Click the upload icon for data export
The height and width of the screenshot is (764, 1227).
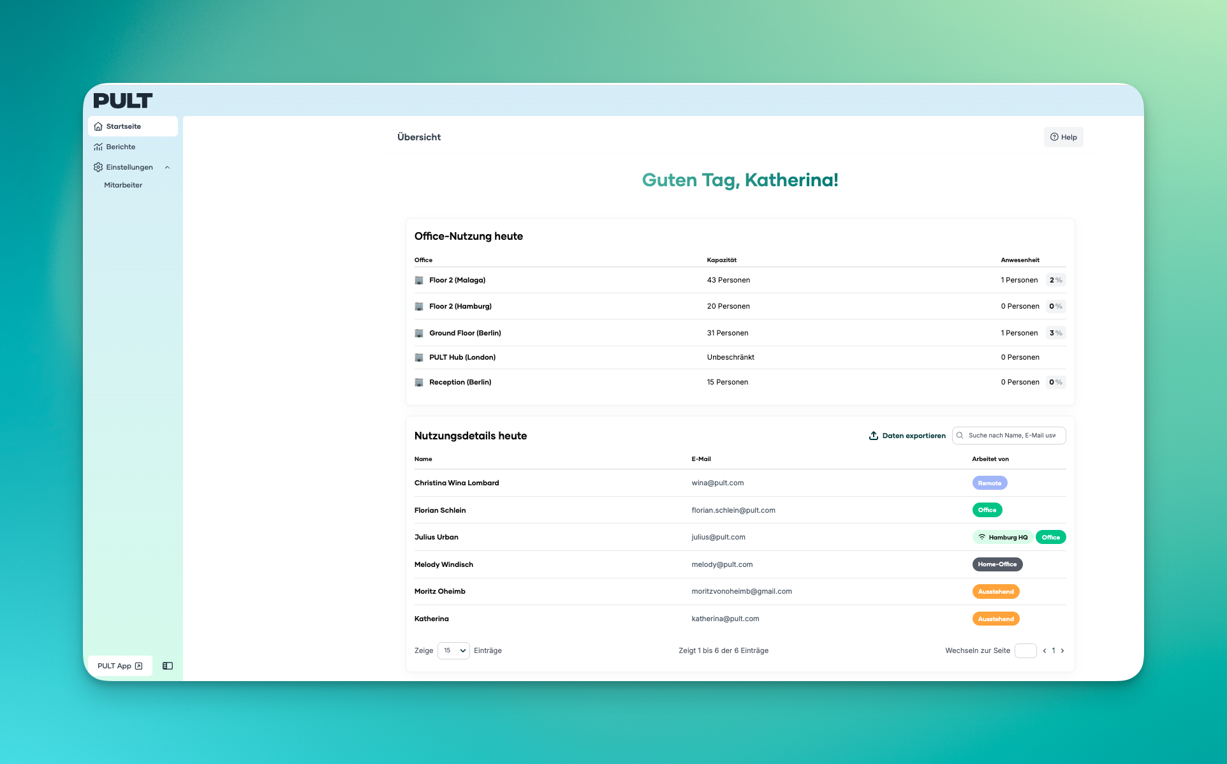[873, 436]
